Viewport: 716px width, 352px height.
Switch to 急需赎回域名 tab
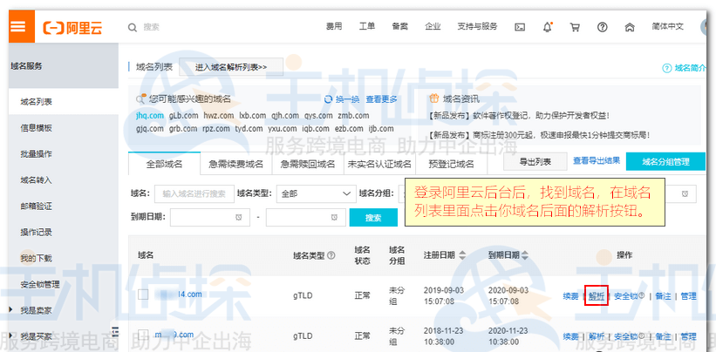(x=308, y=164)
